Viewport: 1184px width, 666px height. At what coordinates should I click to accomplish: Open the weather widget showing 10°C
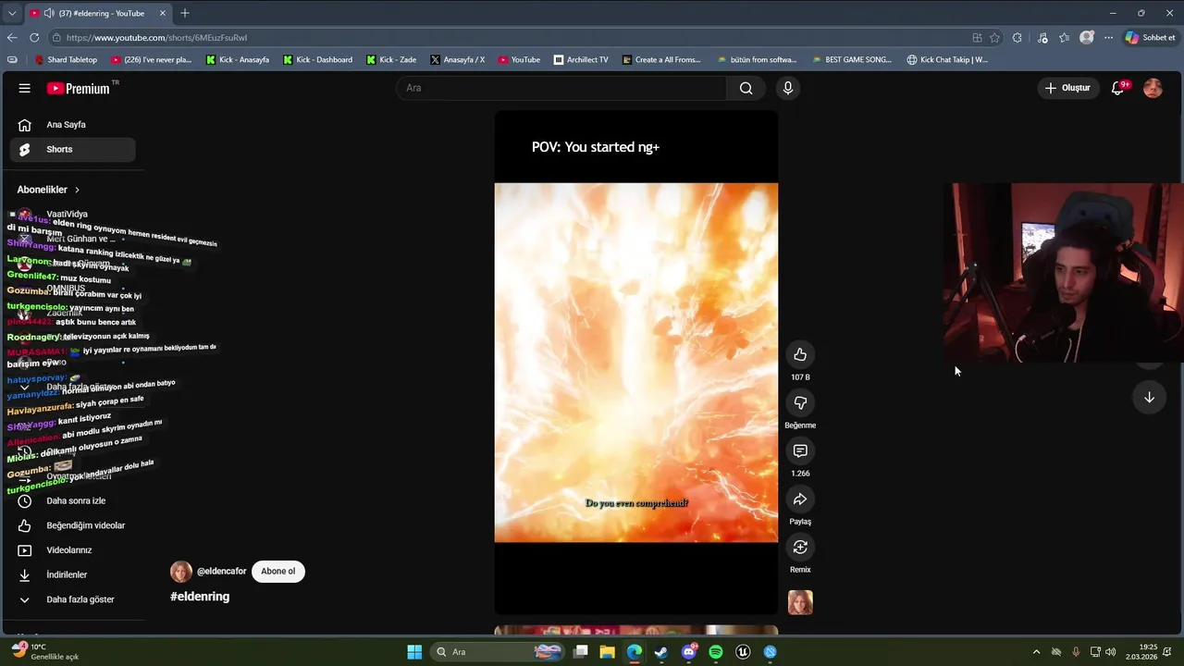(x=44, y=652)
